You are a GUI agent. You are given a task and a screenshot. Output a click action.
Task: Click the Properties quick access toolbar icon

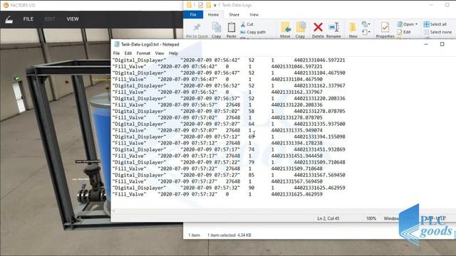201,5
